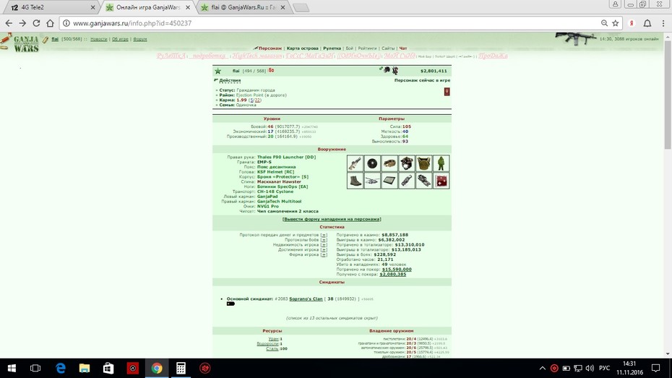Open File Explorer from the taskbar

pyautogui.click(x=85, y=368)
